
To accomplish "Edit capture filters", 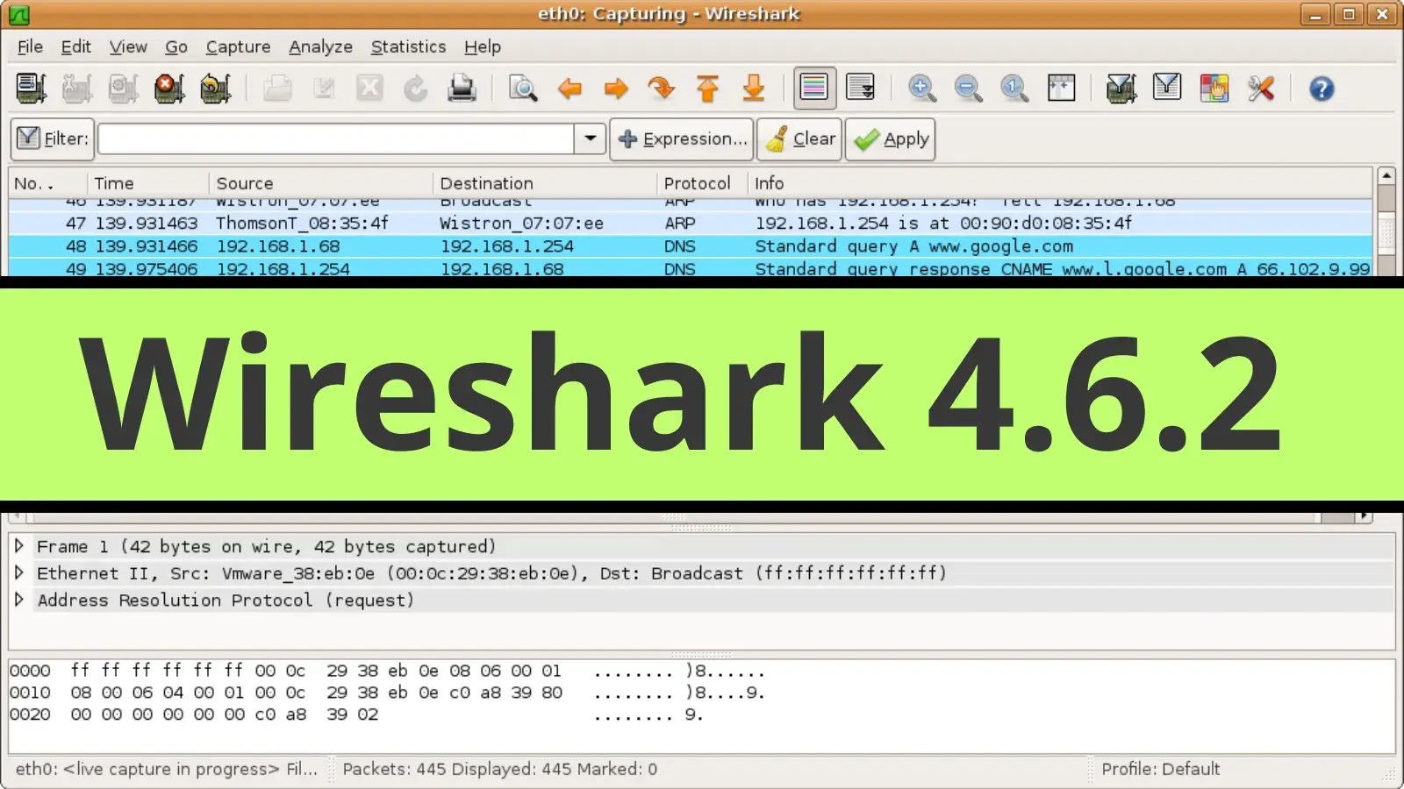I will [x=1120, y=88].
